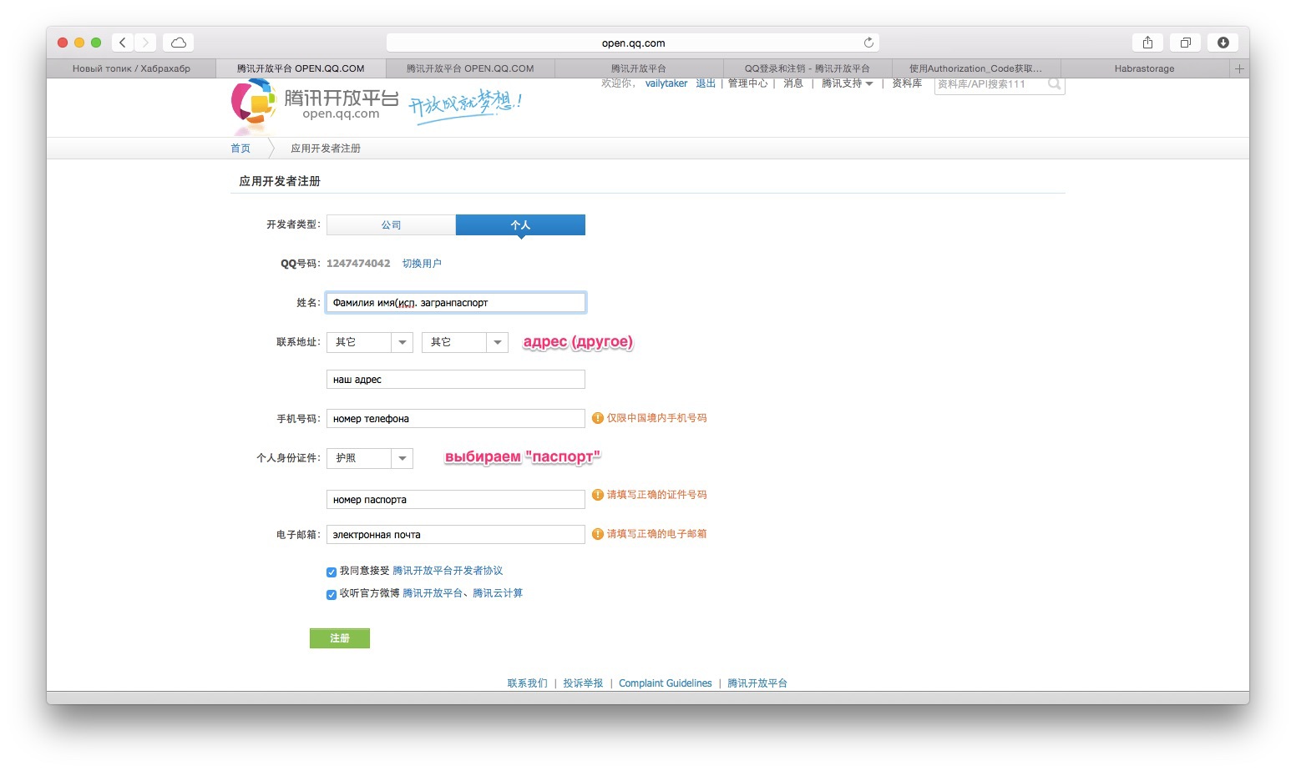
Task: Click the QQ number 1247474042
Action: (358, 264)
